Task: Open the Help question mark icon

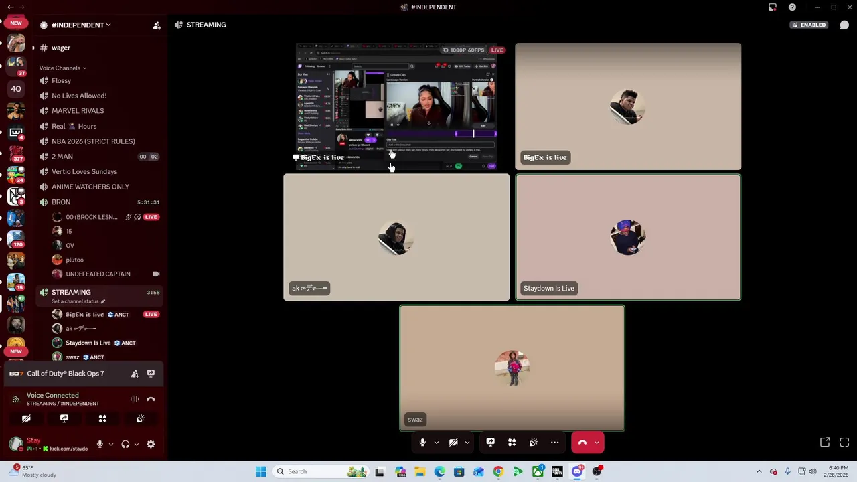Action: (792, 7)
